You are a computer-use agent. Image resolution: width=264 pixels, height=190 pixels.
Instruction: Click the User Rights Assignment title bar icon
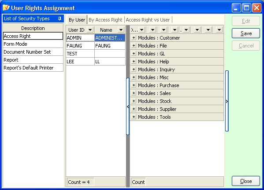pos(6,8)
